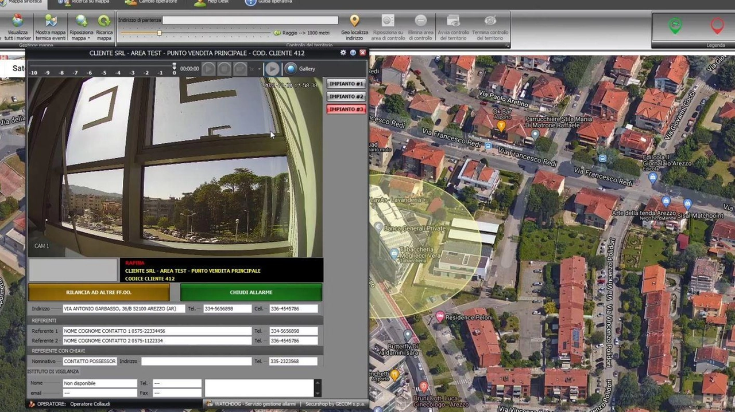735x412 pixels.
Task: Click the -5 mark on video timeline
Action: pos(103,73)
